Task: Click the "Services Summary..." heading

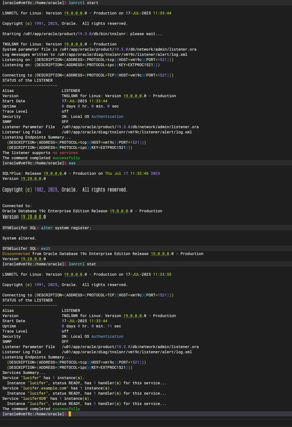Action: pyautogui.click(x=24, y=373)
